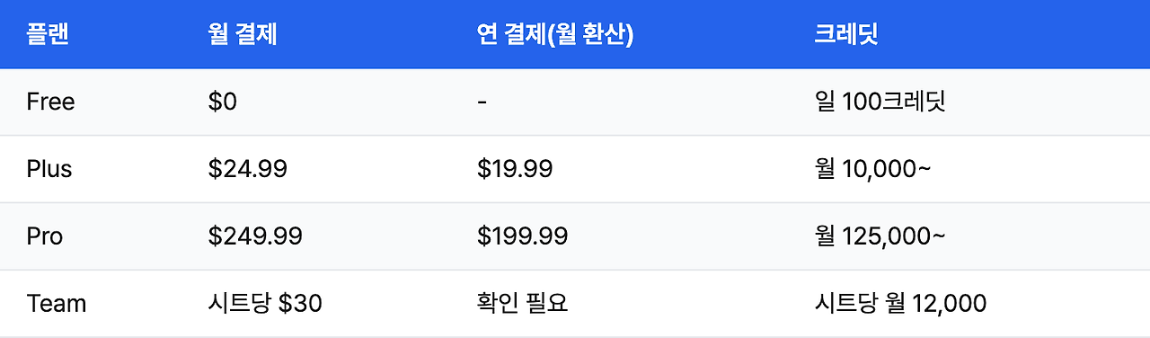This screenshot has height=338, width=1150.
Task: Click the 크레딧 column header
Action: click(846, 34)
